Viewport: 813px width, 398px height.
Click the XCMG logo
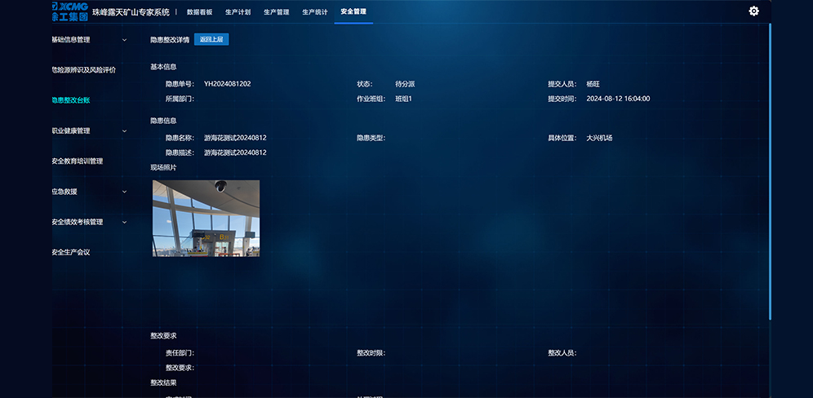(69, 11)
